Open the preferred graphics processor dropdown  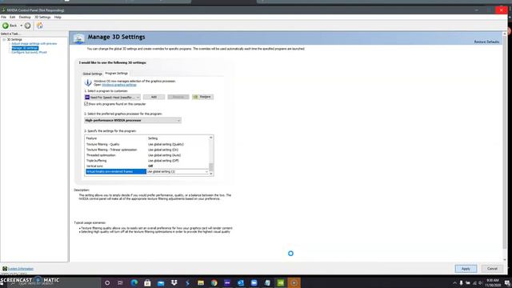[133, 121]
